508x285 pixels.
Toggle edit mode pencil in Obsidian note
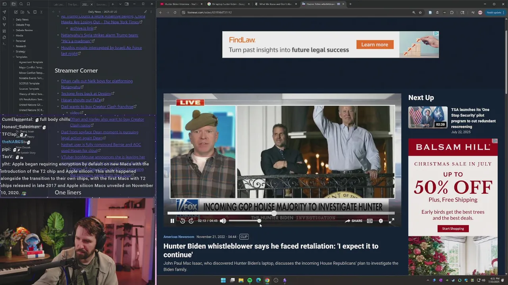click(145, 12)
